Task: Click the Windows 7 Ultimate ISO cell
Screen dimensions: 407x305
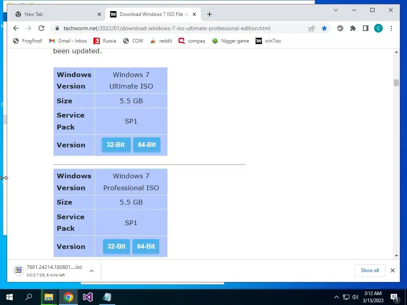Action: (x=131, y=80)
